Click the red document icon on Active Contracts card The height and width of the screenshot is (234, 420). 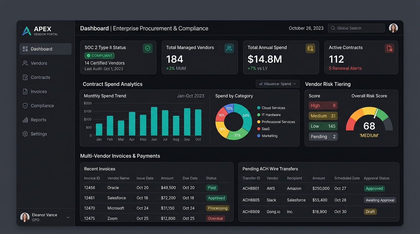(x=389, y=48)
